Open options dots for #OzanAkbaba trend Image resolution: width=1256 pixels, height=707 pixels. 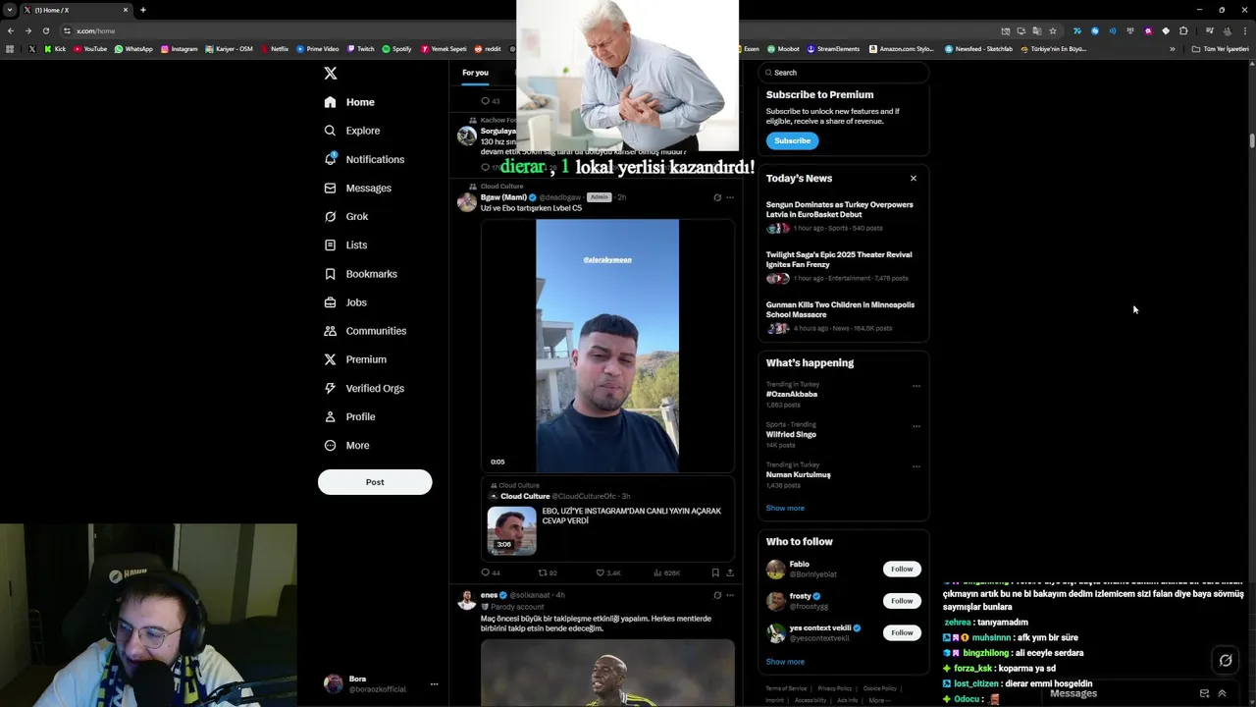pos(916,386)
